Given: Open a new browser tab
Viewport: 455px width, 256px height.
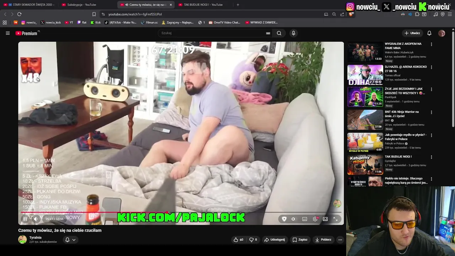Looking at the screenshot, I should [x=238, y=5].
